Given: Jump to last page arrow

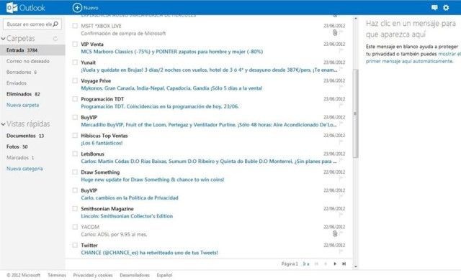Looking at the screenshot, I should coord(344,264).
